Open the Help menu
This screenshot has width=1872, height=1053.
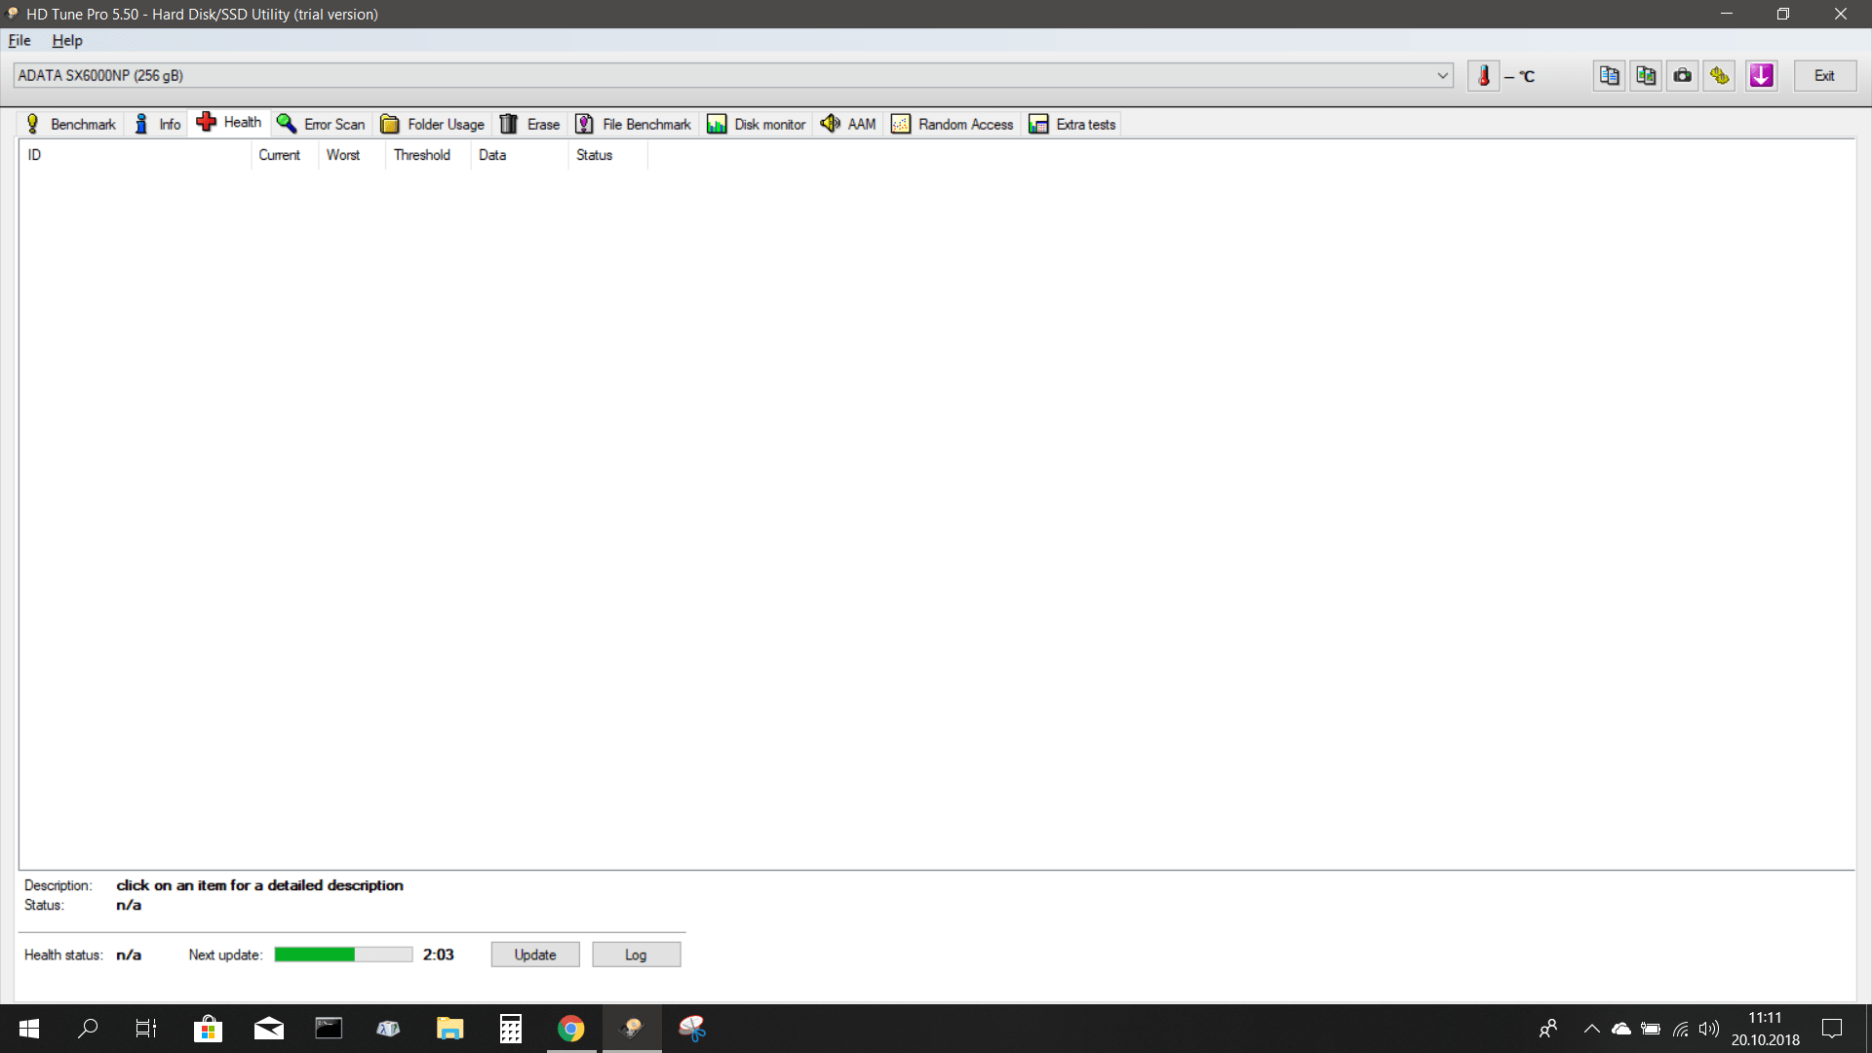pyautogui.click(x=66, y=41)
